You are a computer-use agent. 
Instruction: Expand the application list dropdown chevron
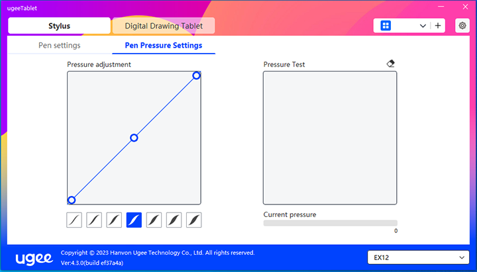[x=423, y=26]
